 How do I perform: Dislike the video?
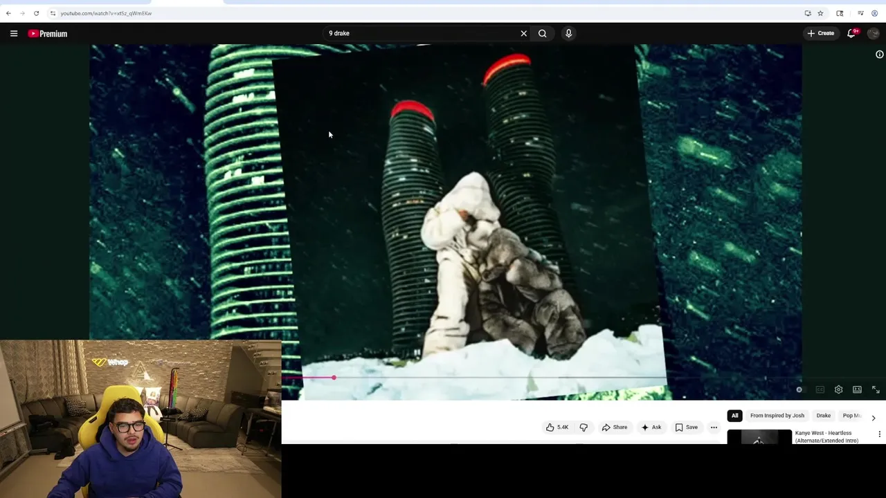click(x=584, y=427)
